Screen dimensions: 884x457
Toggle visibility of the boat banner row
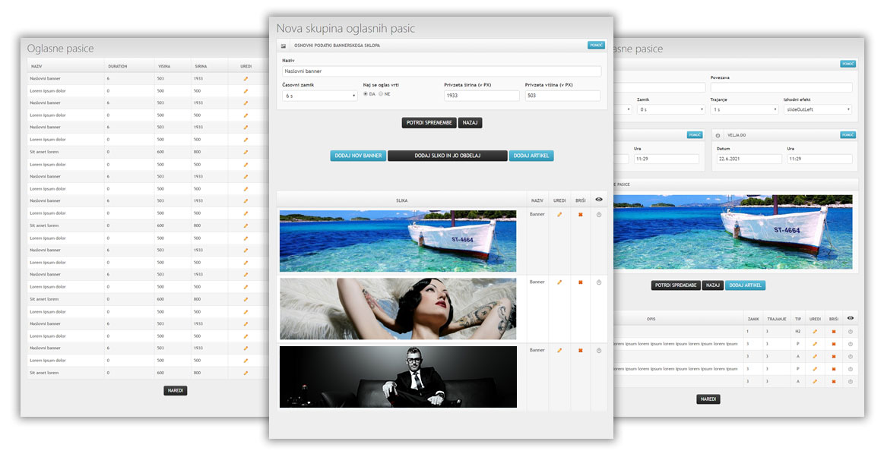coord(599,215)
